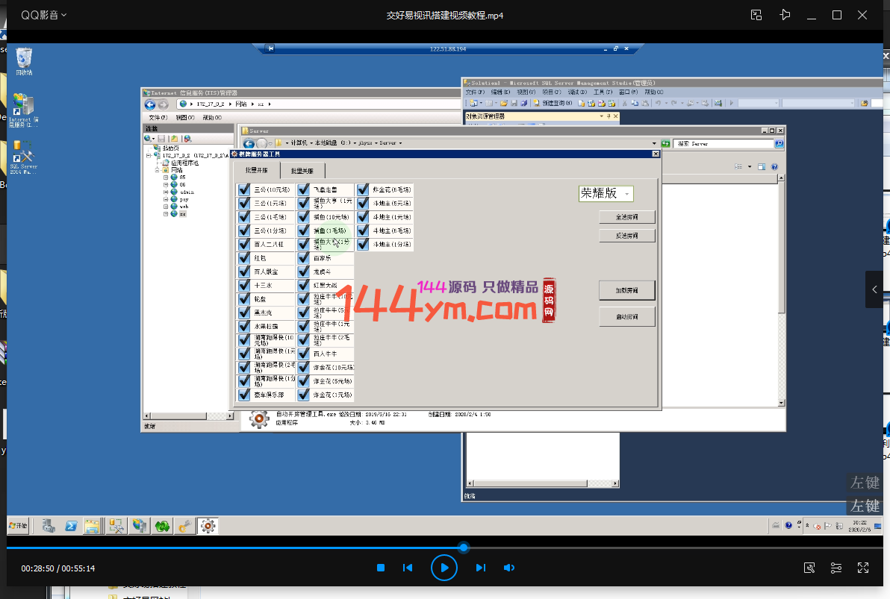The height and width of the screenshot is (599, 890).
Task: Uncheck the 红包 room checkbox
Action: (244, 258)
